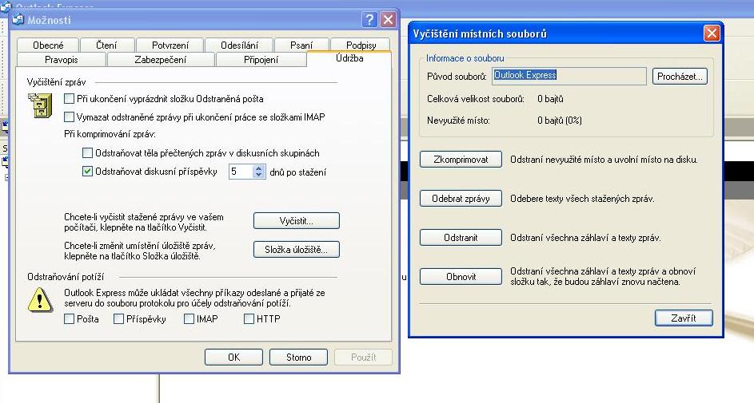
Task: Cancel Možnosti with Storno
Action: (x=298, y=357)
